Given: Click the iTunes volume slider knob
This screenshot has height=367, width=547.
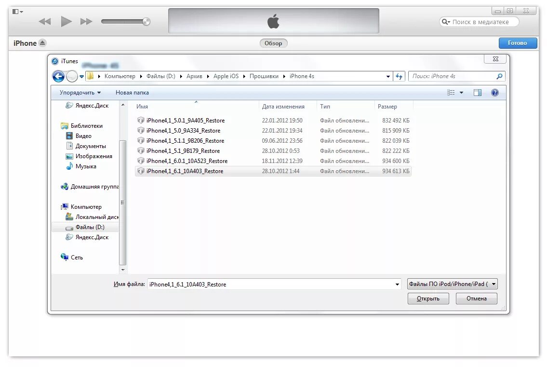Looking at the screenshot, I should (146, 22).
